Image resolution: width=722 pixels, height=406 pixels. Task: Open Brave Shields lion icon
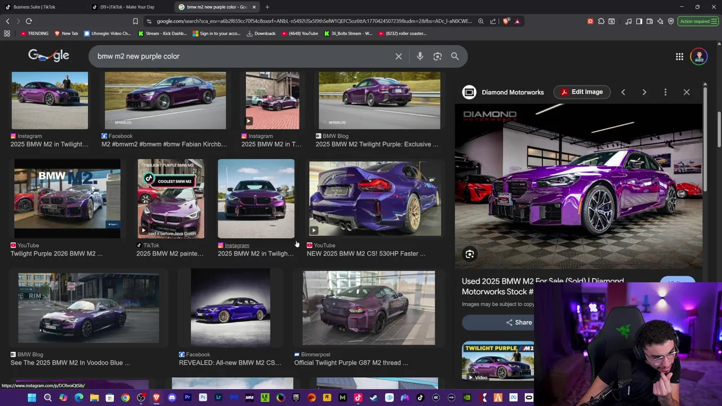pyautogui.click(x=506, y=21)
